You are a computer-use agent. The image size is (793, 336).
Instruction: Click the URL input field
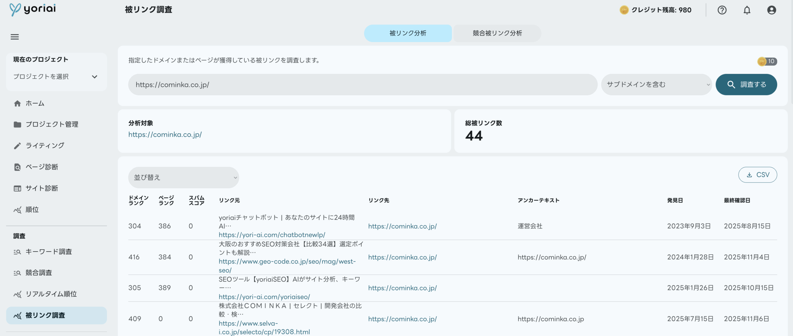click(362, 84)
